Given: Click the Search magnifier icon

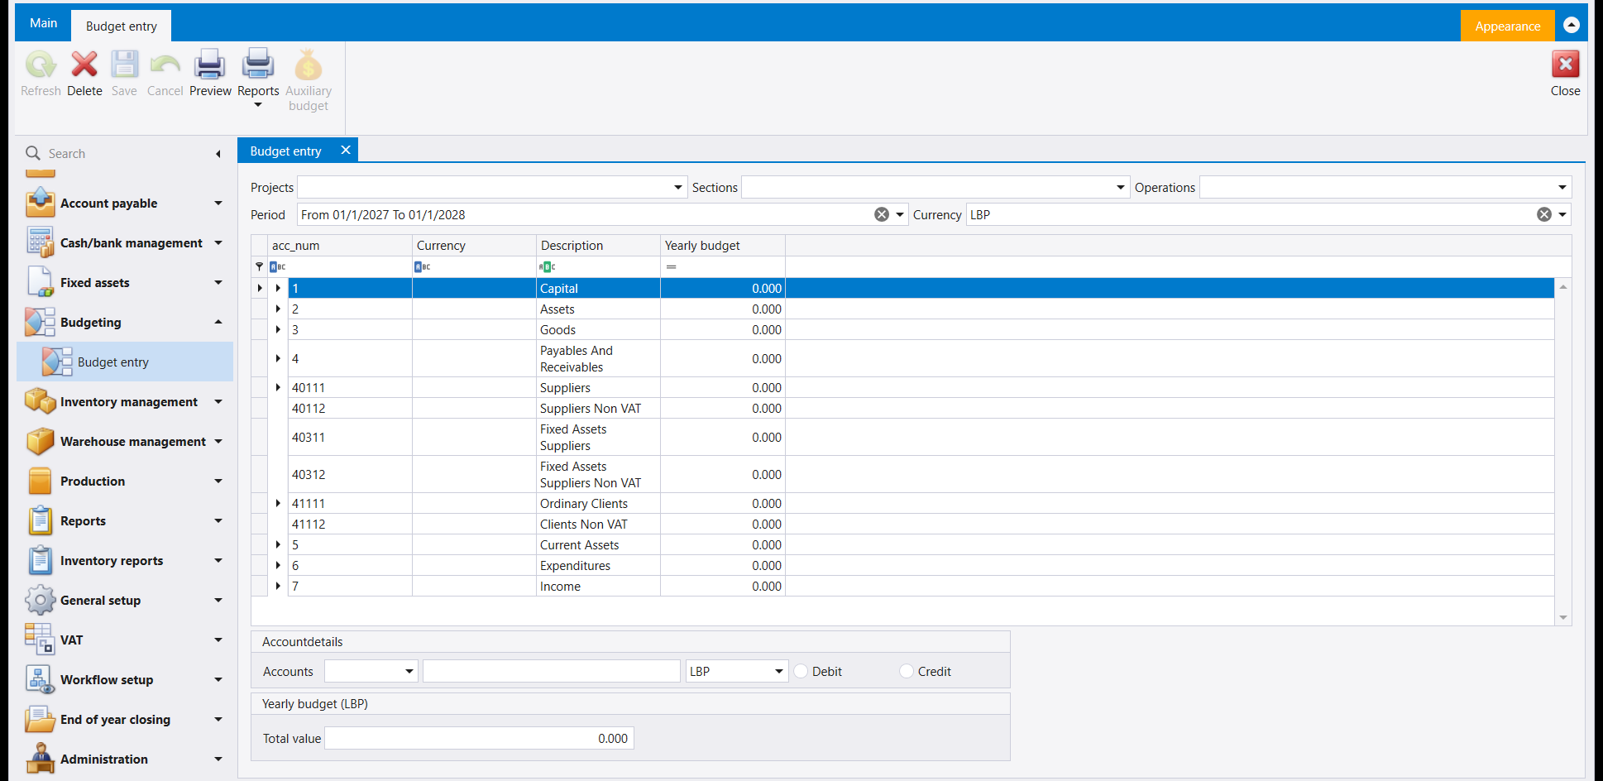Looking at the screenshot, I should pyautogui.click(x=33, y=153).
